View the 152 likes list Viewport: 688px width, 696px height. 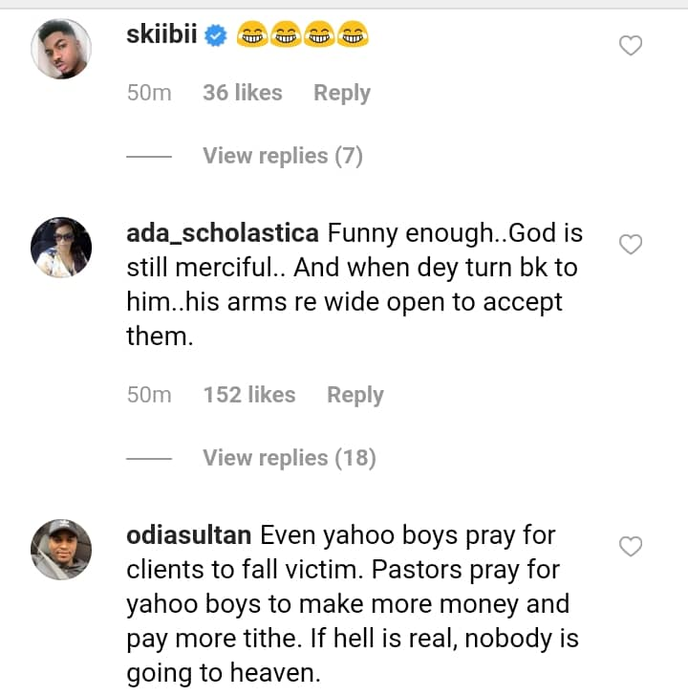[x=248, y=395]
